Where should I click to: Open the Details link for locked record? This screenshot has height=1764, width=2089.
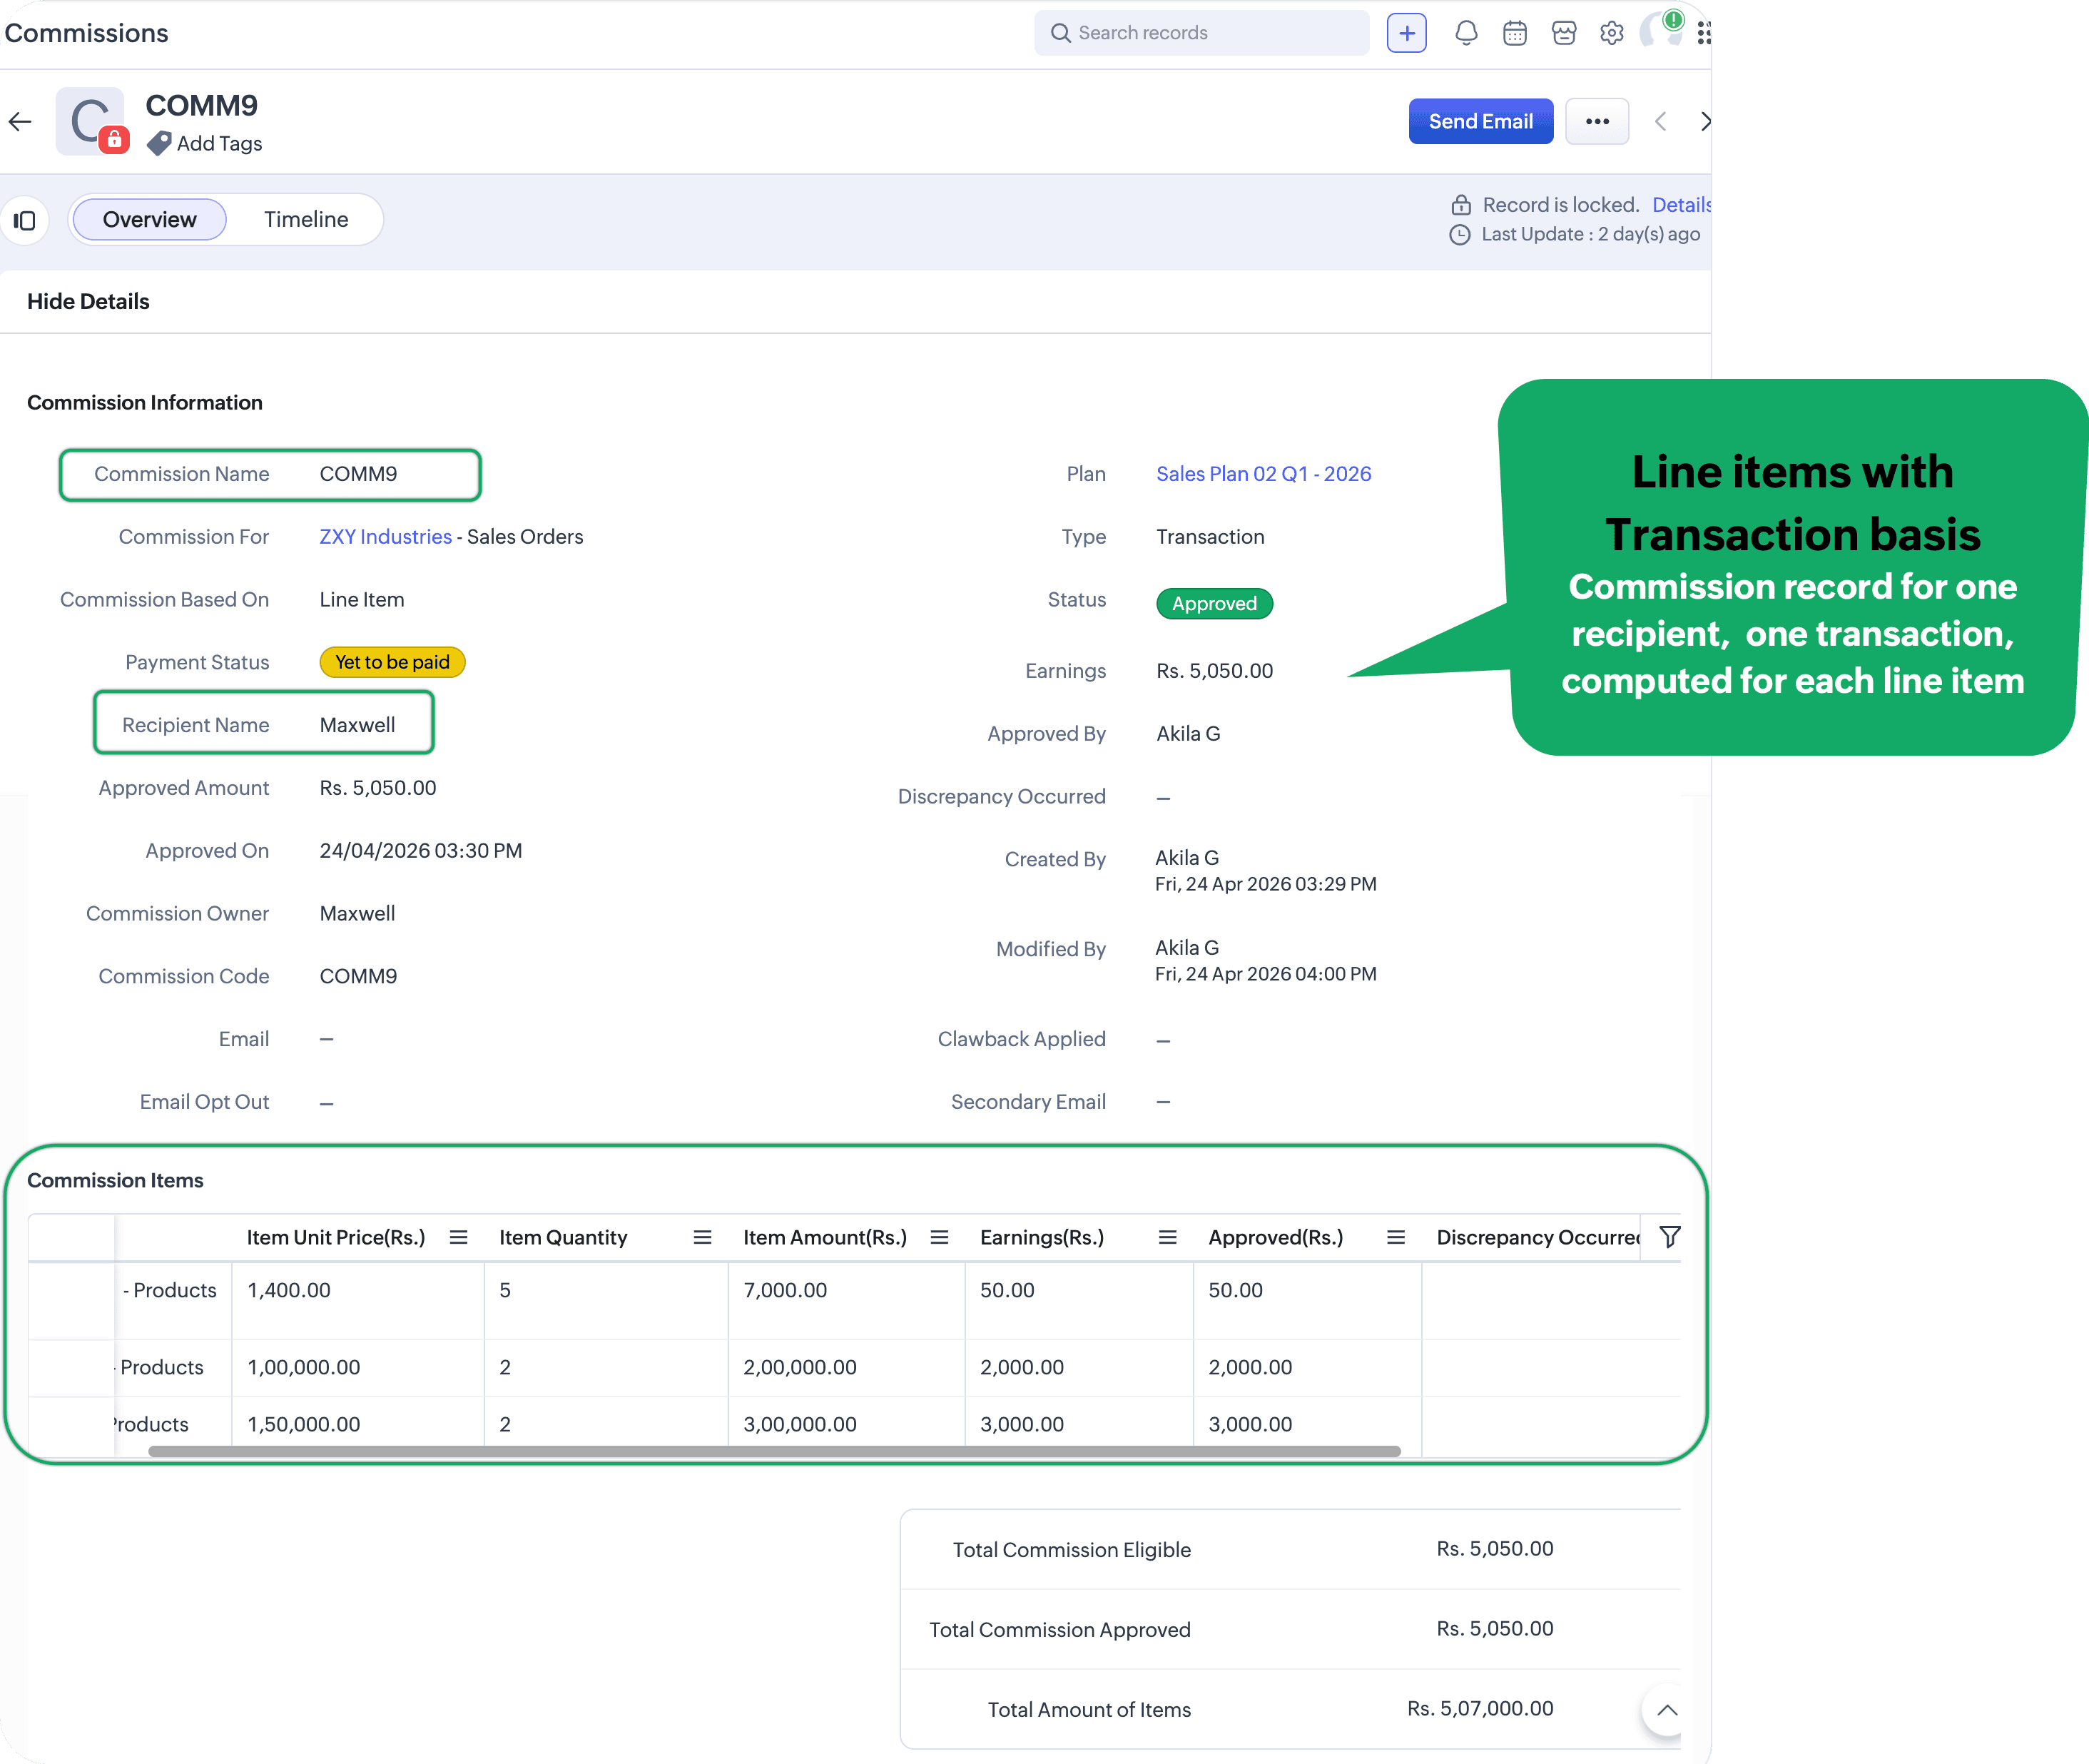[x=1682, y=205]
